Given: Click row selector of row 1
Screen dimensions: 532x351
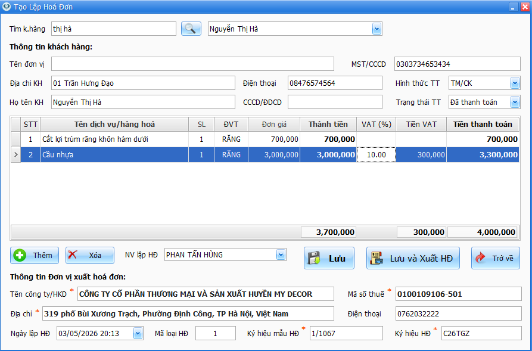Looking at the screenshot, I should pyautogui.click(x=16, y=139).
